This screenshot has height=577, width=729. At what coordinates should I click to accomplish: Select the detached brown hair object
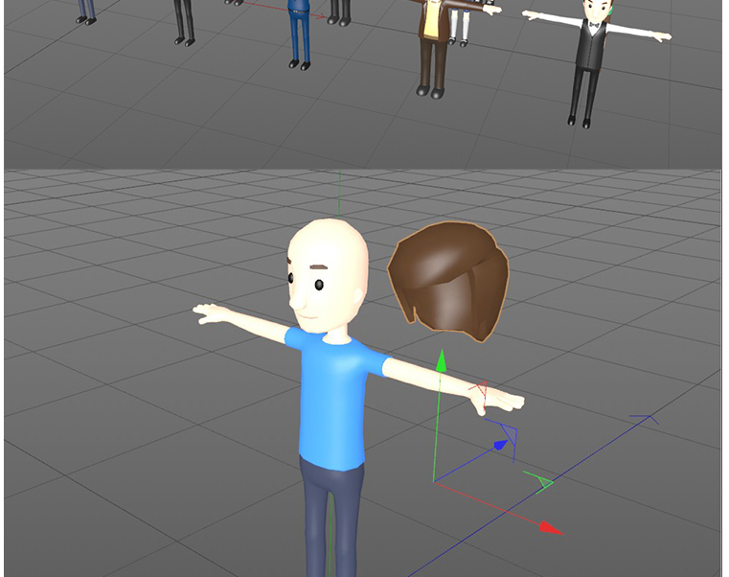pyautogui.click(x=448, y=281)
